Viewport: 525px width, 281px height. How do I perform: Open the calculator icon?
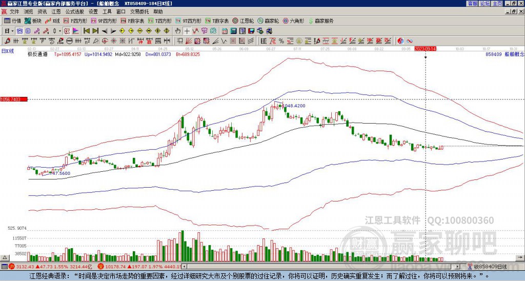(233, 31)
